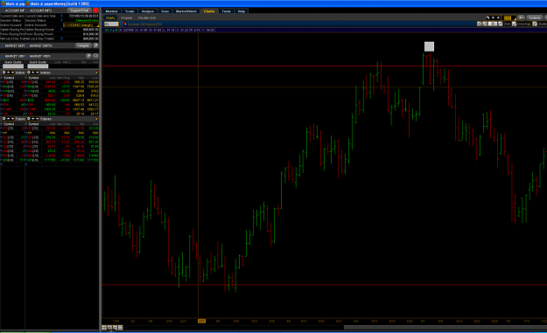The image size is (547, 333).
Task: Switch to the Prophet sub-tab
Action: (x=127, y=17)
